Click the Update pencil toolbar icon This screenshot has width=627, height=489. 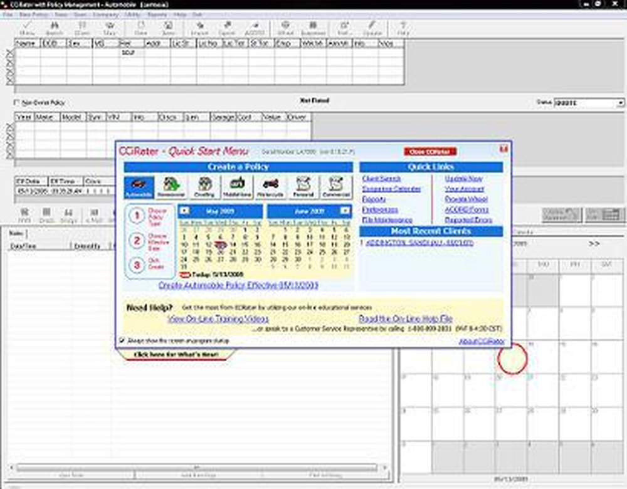pos(372,28)
